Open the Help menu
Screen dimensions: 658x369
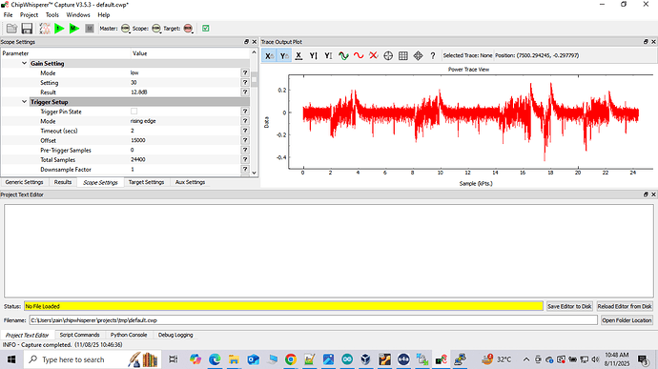[104, 14]
